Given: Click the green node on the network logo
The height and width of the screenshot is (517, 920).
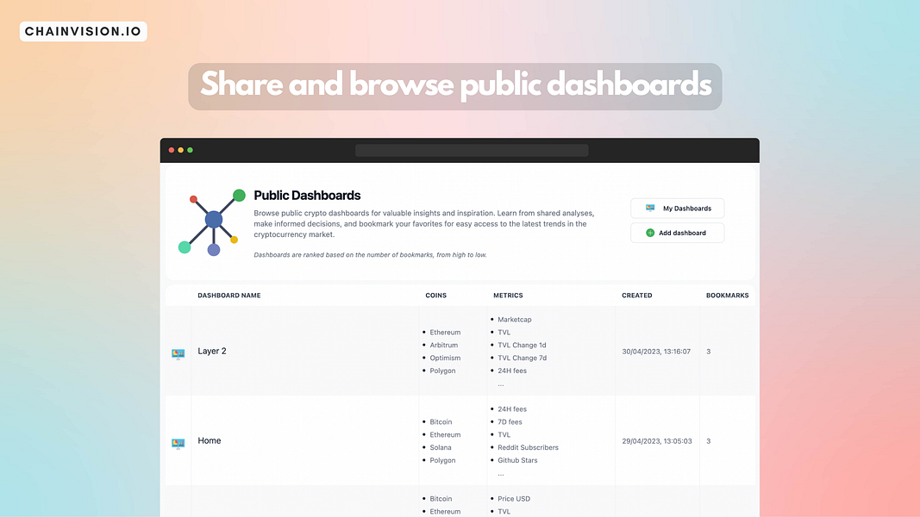Looking at the screenshot, I should point(239,193).
